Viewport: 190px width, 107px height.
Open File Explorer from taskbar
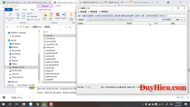[x=24, y=104]
